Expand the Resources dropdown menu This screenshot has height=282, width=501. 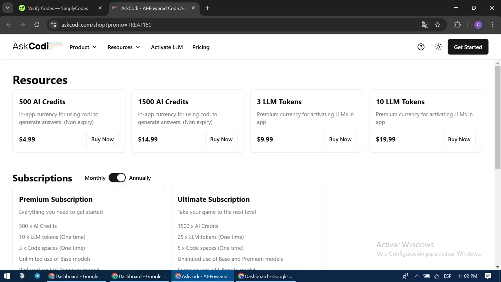124,47
